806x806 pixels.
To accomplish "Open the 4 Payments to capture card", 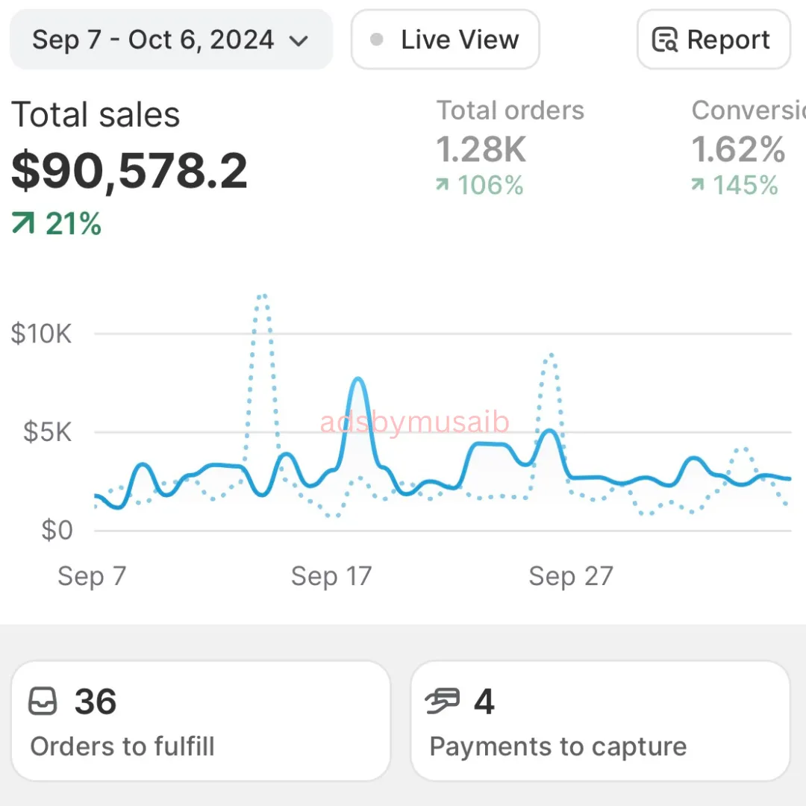I will pyautogui.click(x=599, y=720).
